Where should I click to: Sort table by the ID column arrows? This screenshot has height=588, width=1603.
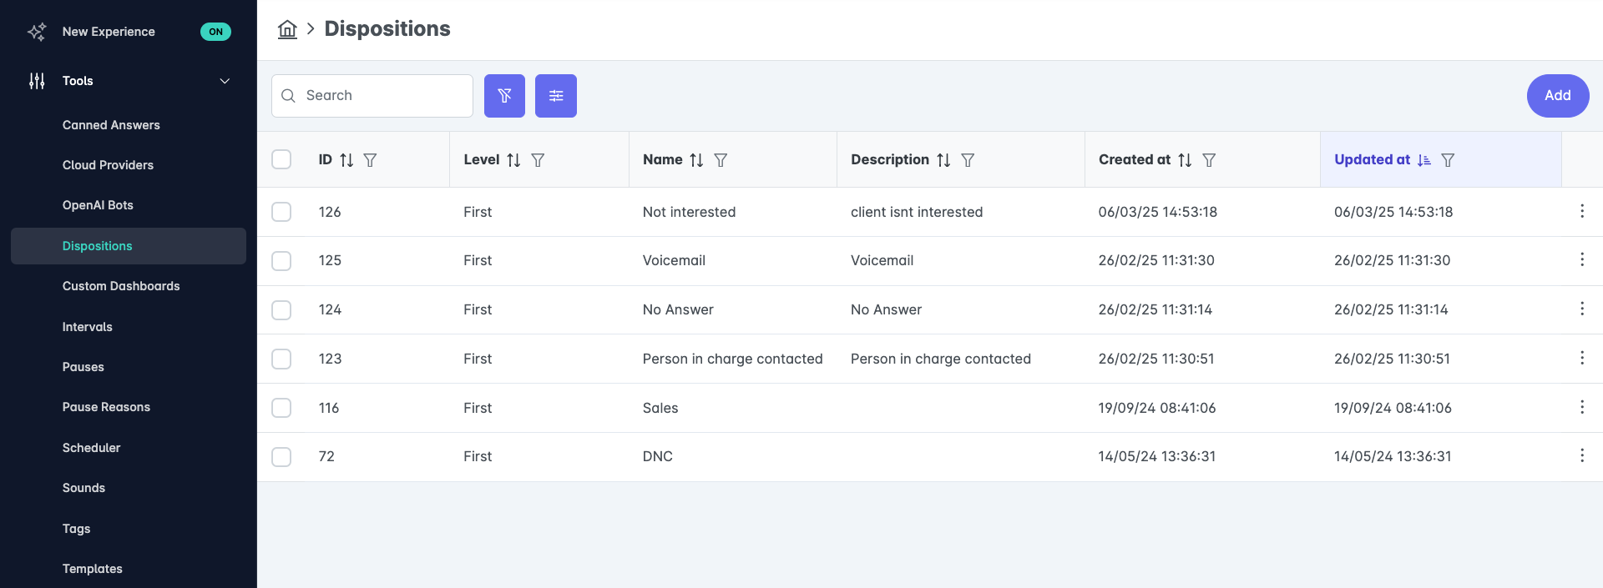(346, 160)
